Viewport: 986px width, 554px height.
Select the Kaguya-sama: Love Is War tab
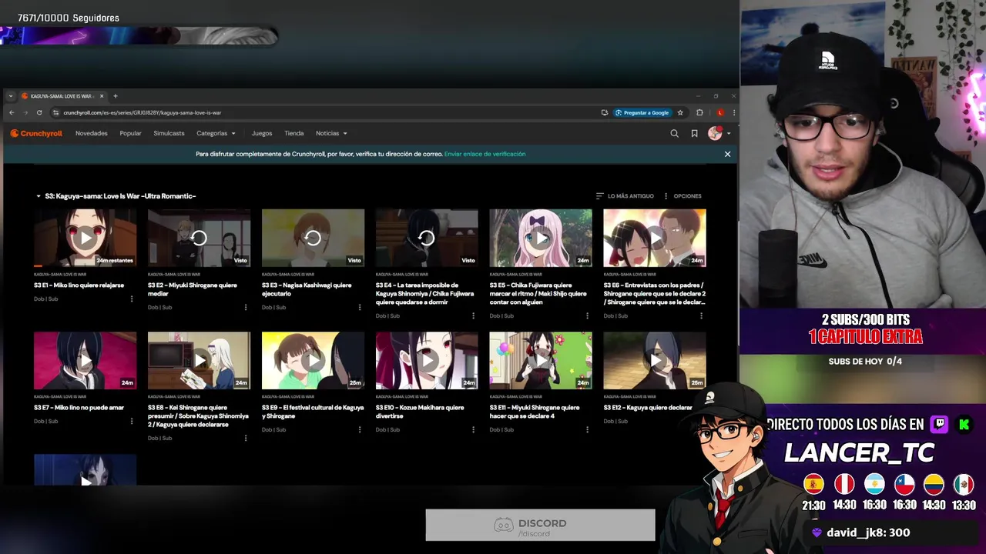63,96
